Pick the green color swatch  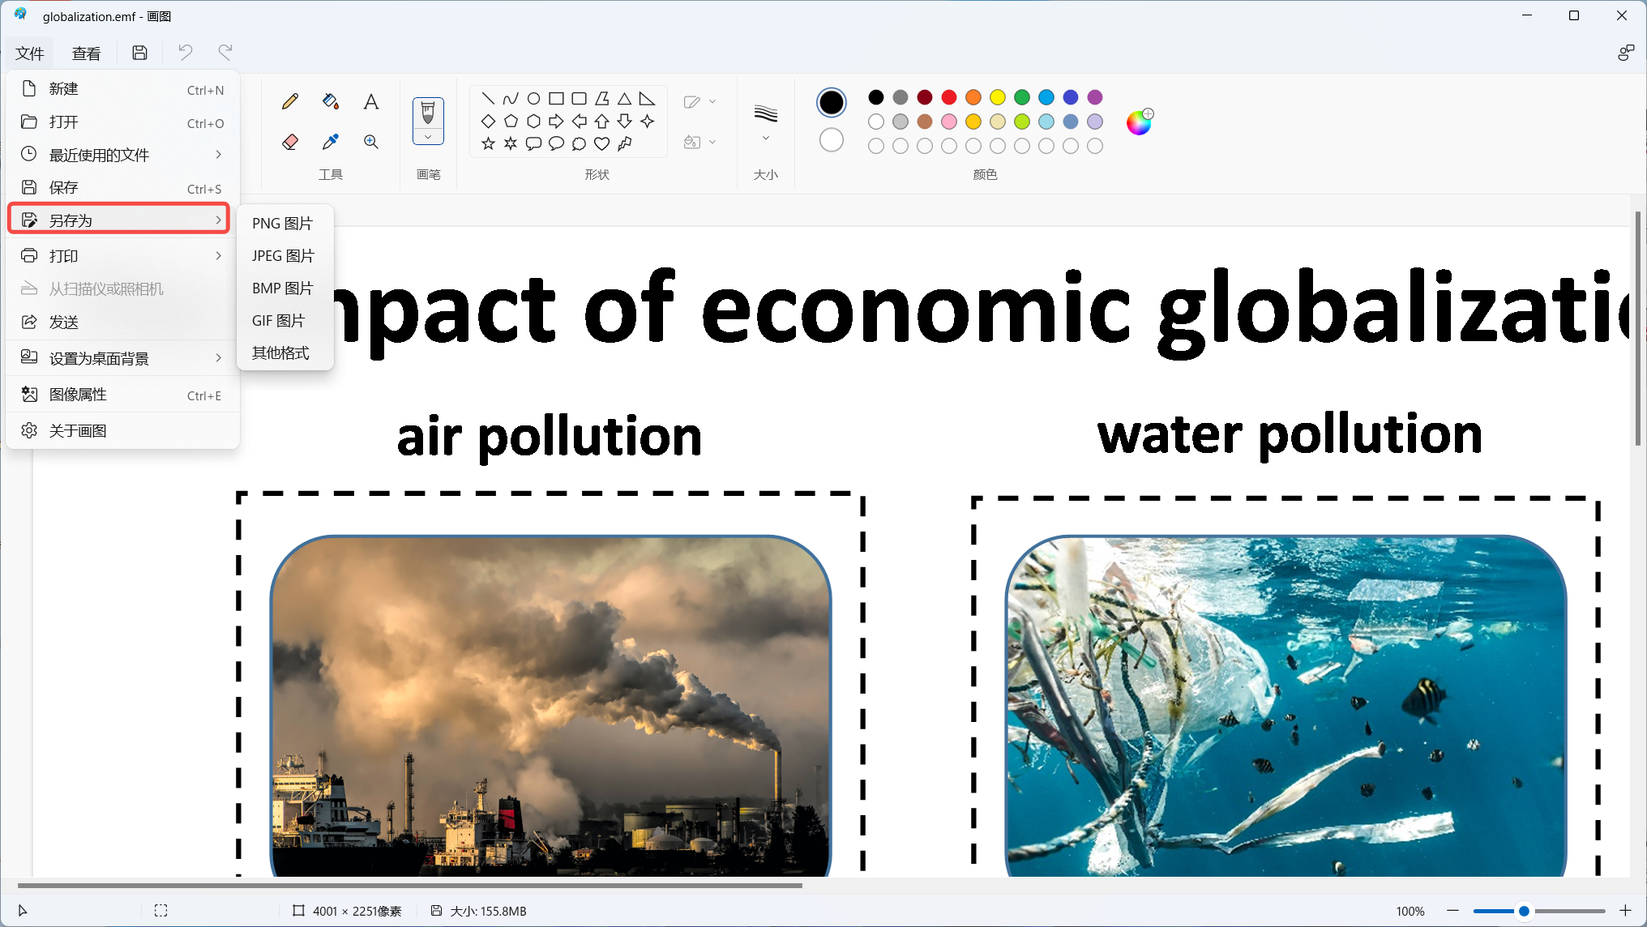click(x=1022, y=97)
